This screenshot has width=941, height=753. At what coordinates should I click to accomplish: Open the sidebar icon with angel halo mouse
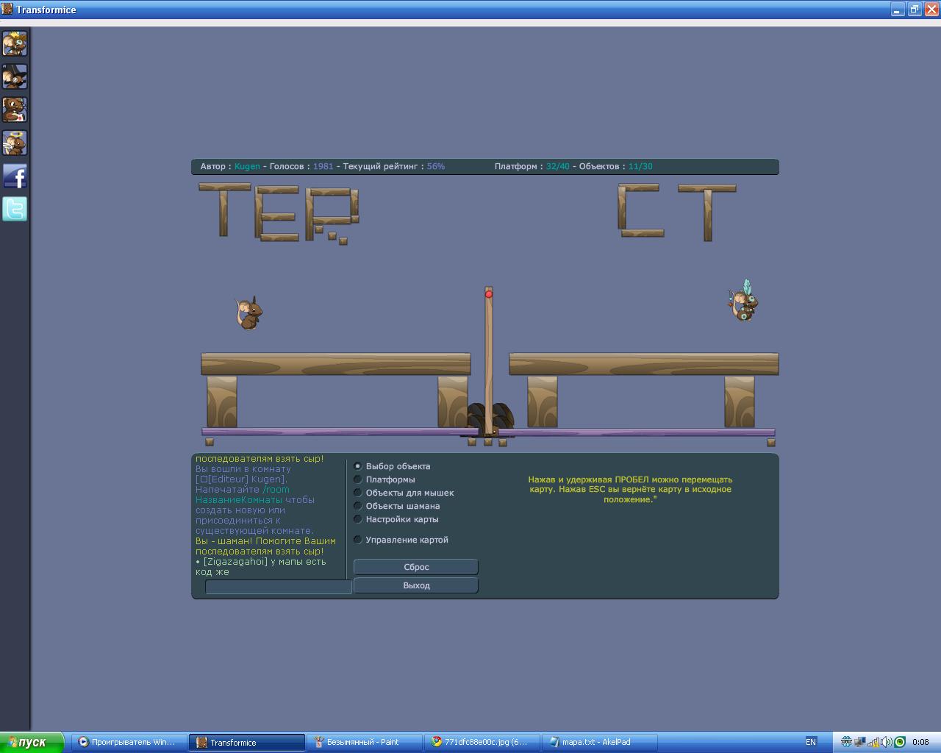(x=15, y=143)
